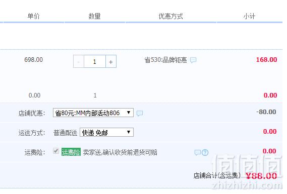Image resolution: width=287 pixels, height=194 pixels.
Task: Click the 店铺优惠: label
Action: click(32, 113)
